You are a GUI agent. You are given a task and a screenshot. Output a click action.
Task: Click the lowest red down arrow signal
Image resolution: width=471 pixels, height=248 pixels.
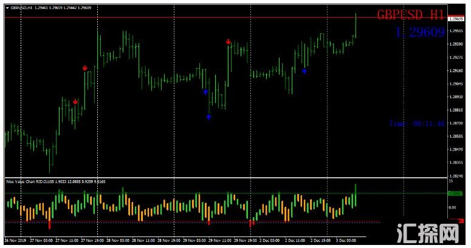pos(75,102)
